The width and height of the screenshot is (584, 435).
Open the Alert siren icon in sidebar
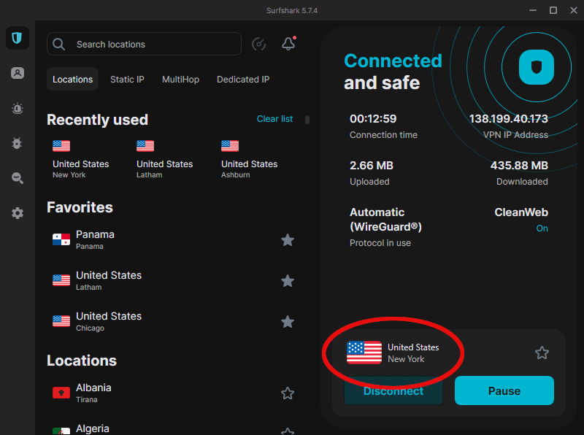(17, 108)
